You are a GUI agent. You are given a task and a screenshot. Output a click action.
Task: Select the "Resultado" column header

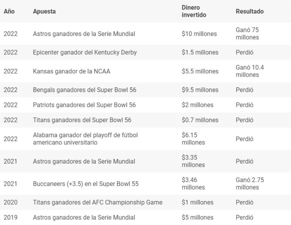click(250, 11)
